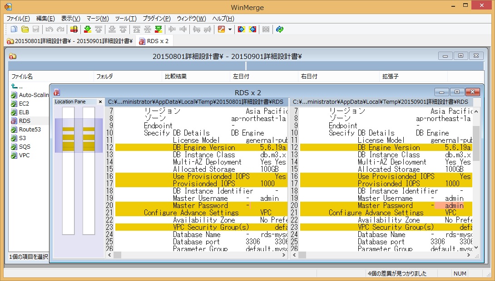This screenshot has height=281, width=495.
Task: Click the Redo arrow icon
Action: click(x=60, y=29)
